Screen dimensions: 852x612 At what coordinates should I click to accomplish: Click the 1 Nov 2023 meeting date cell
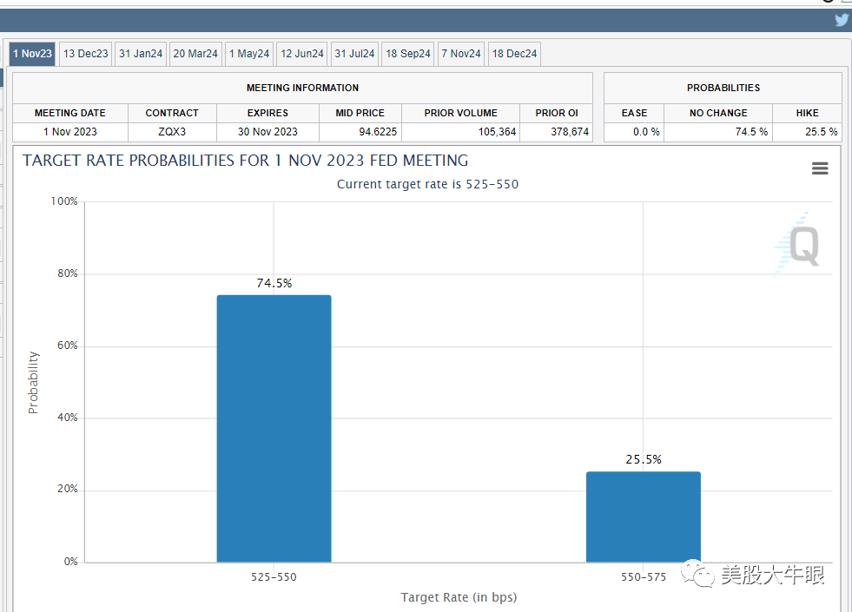(x=70, y=132)
